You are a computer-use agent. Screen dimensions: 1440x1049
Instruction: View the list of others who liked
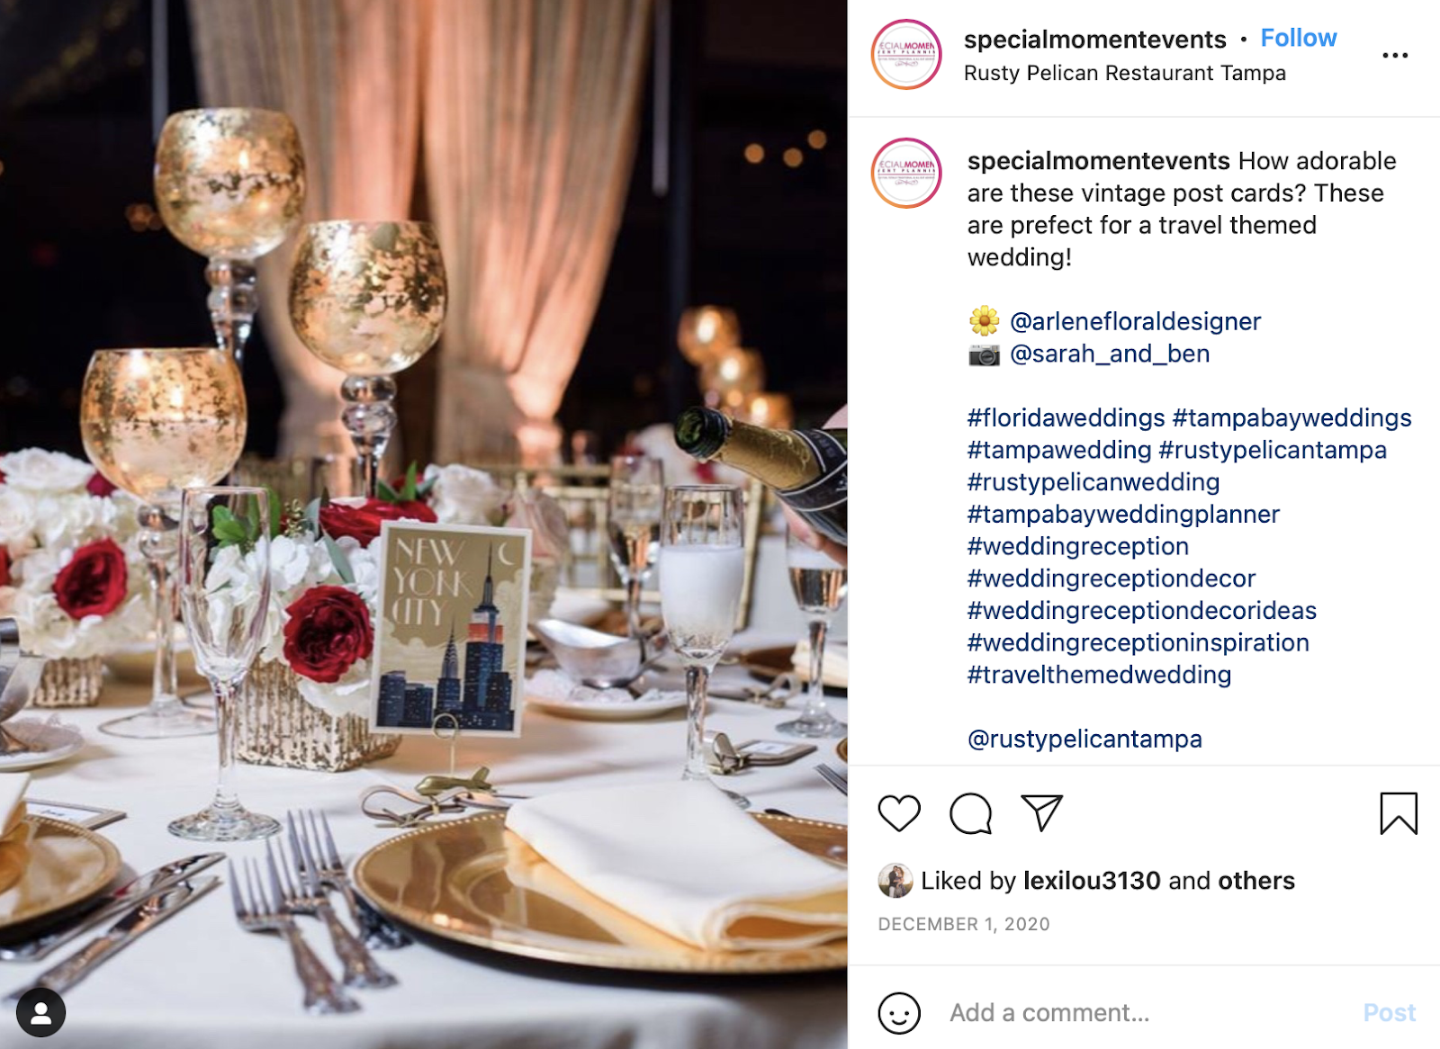[x=1255, y=881]
